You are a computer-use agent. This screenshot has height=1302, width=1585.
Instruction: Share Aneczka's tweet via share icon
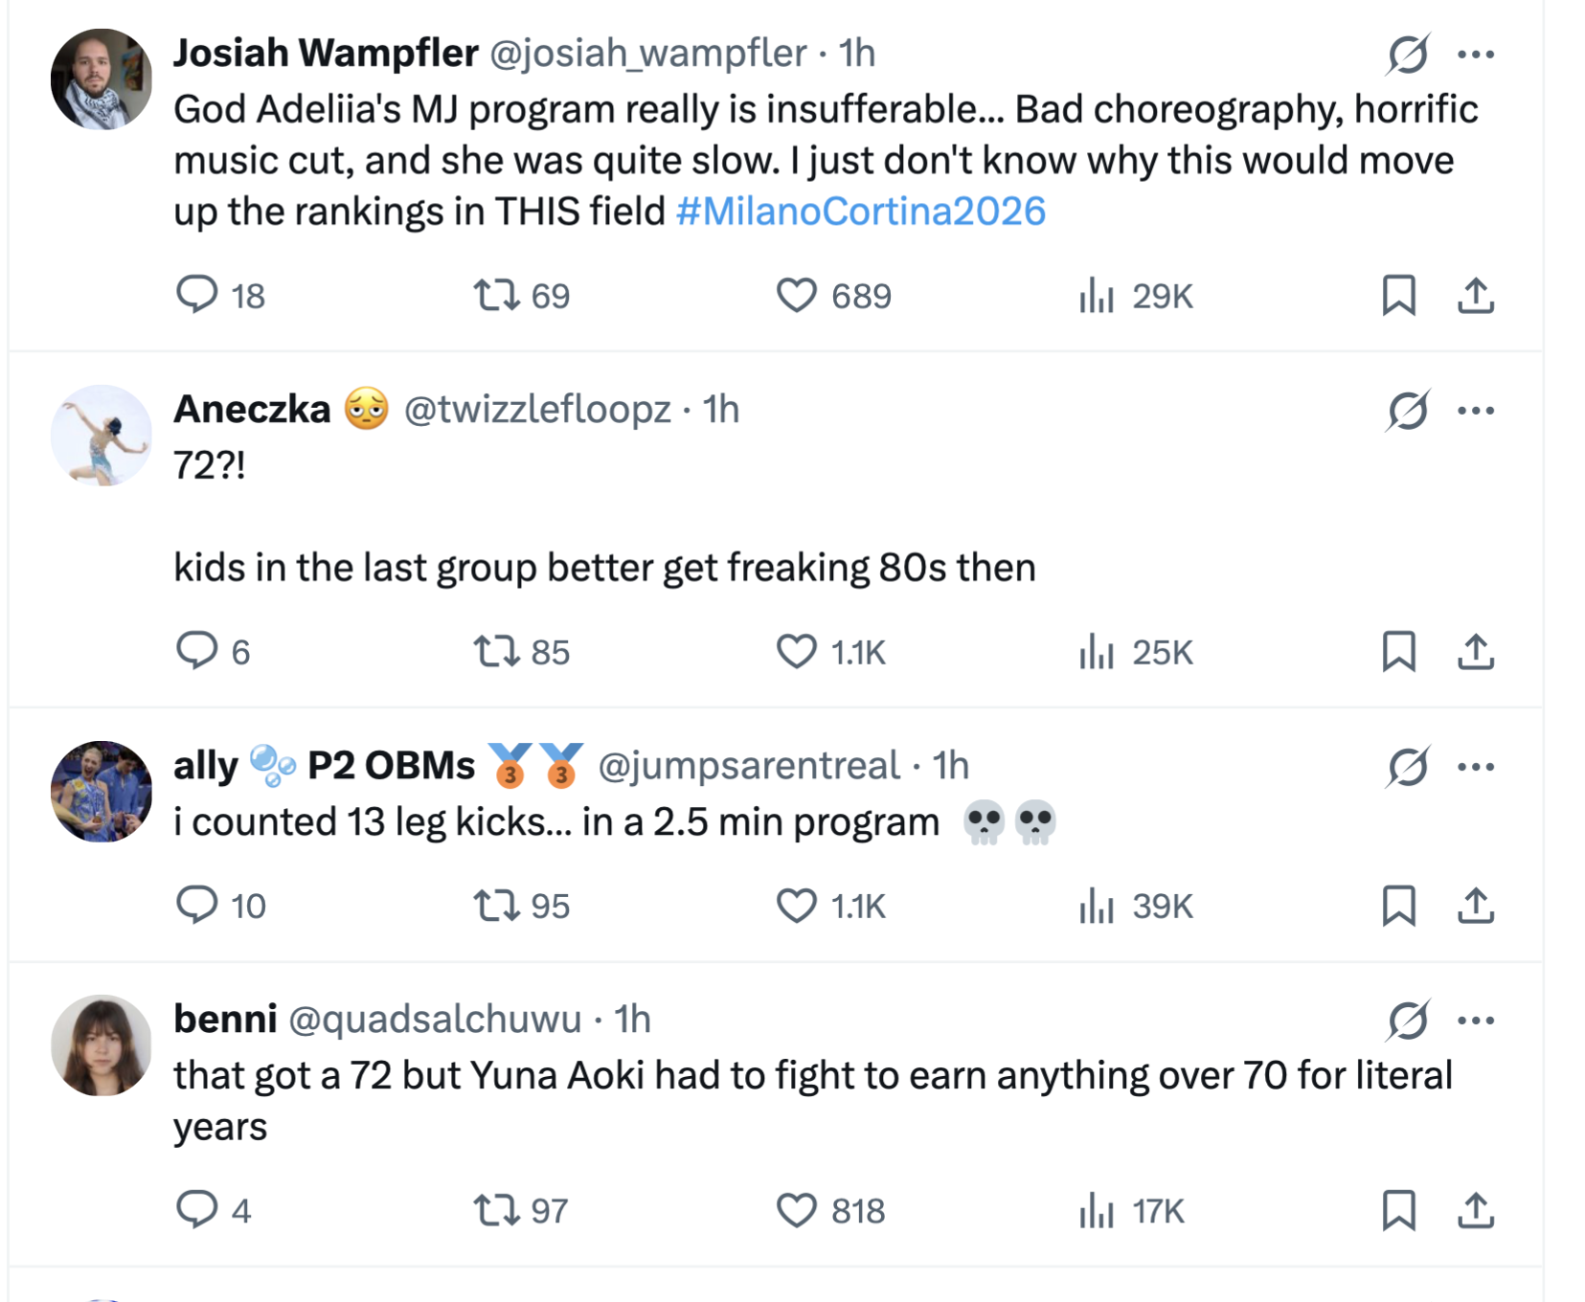(1476, 652)
